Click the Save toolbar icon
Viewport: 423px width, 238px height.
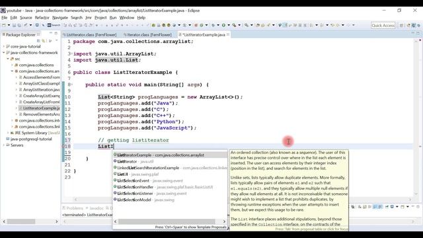coord(14,25)
